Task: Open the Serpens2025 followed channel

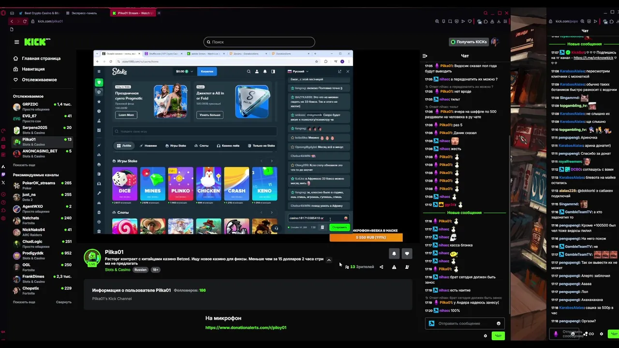Action: [x=42, y=130]
